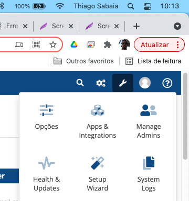Click the send to devices icon
Screen dimensions: 189x201
click(19, 44)
